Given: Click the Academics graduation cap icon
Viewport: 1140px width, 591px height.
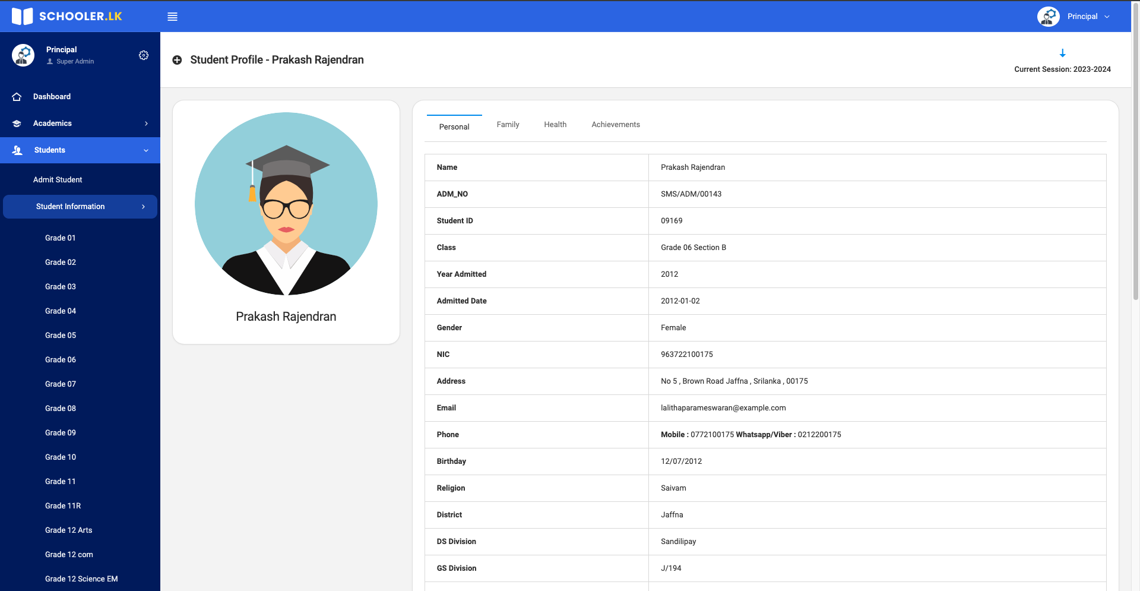Looking at the screenshot, I should tap(17, 124).
